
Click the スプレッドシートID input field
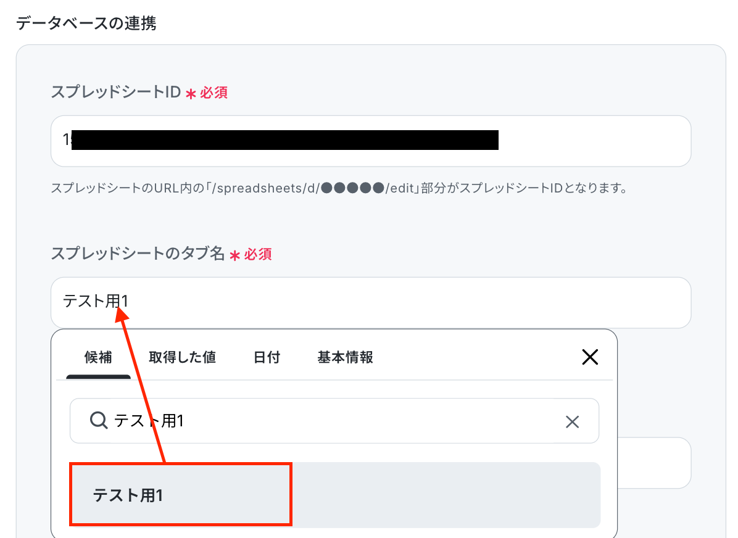(x=371, y=141)
